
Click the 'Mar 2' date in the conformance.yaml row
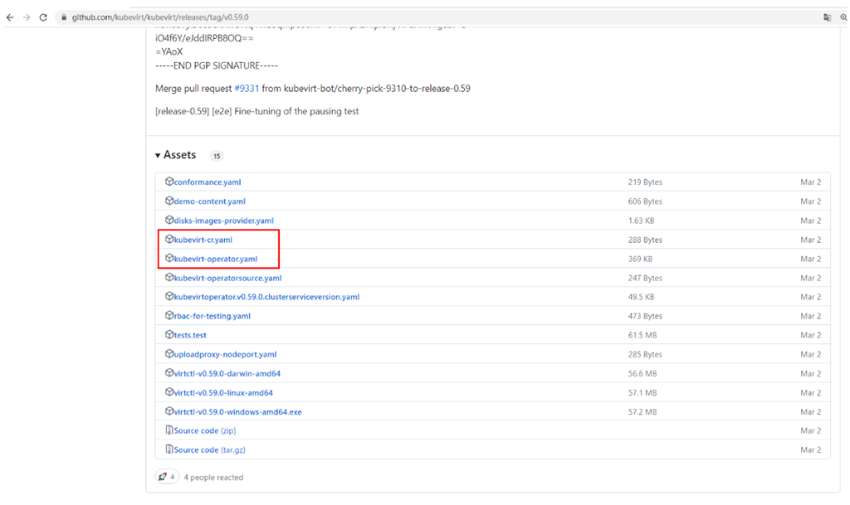810,182
